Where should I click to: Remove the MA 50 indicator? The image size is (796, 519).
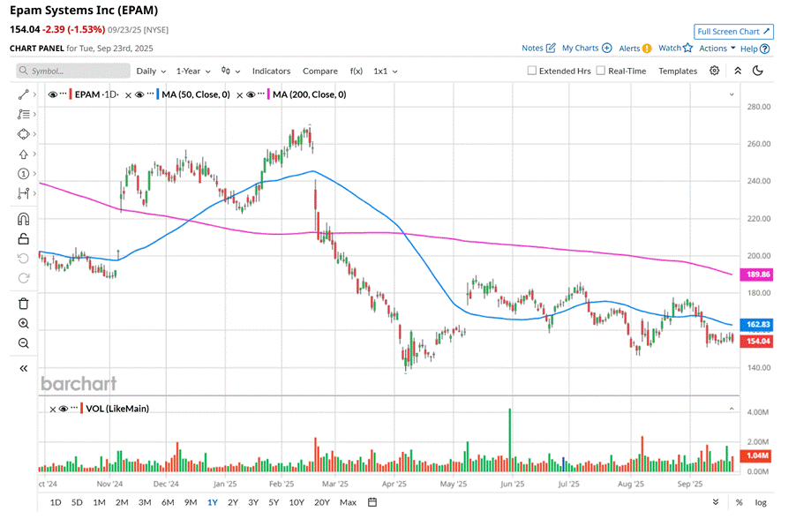[129, 95]
